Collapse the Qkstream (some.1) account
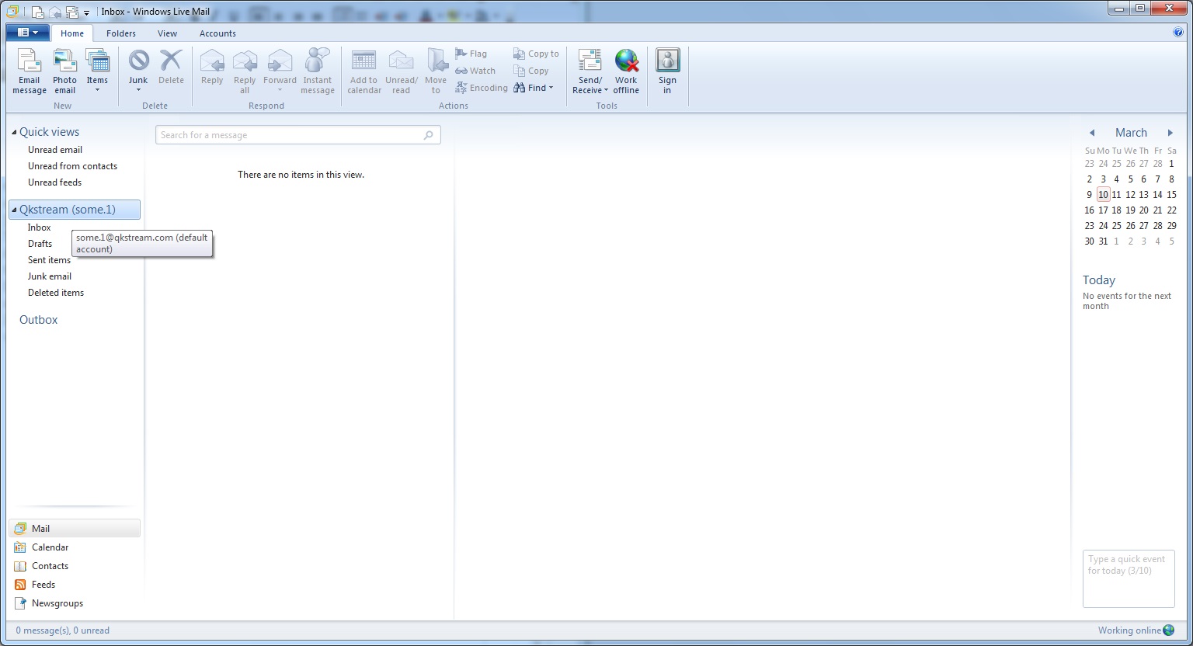Image resolution: width=1193 pixels, height=646 pixels. pos(14,210)
